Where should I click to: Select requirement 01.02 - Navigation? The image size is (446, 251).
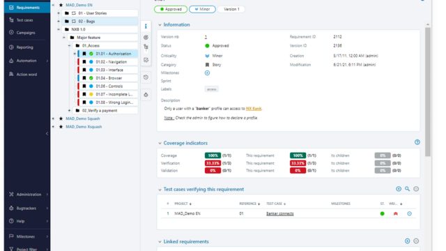pos(108,62)
